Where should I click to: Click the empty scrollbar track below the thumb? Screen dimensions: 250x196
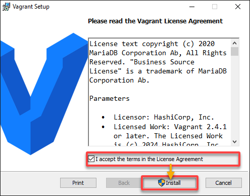click(234, 97)
